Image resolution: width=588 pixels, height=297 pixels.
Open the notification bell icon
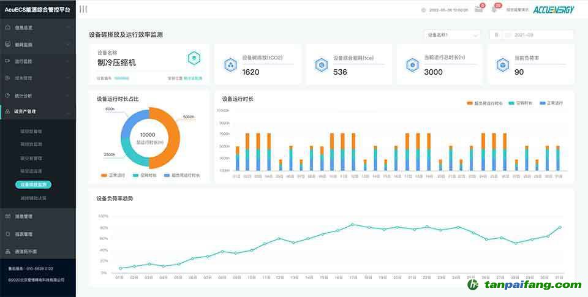(494, 9)
